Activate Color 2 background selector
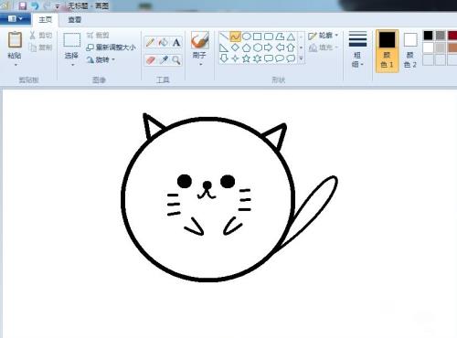Screen dimensions: 457x338 tap(410, 51)
